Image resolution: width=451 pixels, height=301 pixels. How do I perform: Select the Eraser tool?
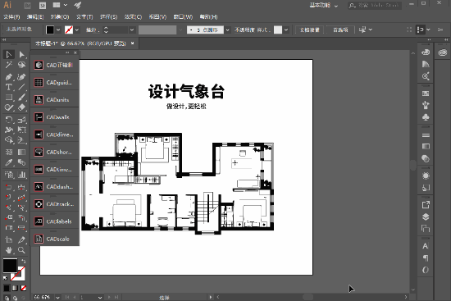click(21, 107)
